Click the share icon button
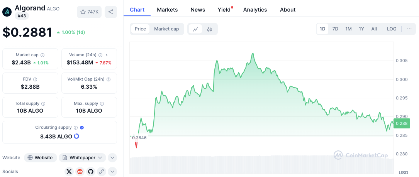This screenshot has width=419, height=177. (x=111, y=12)
